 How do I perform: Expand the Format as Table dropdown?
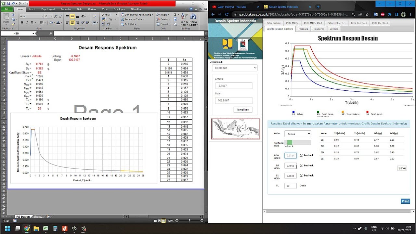(132, 19)
